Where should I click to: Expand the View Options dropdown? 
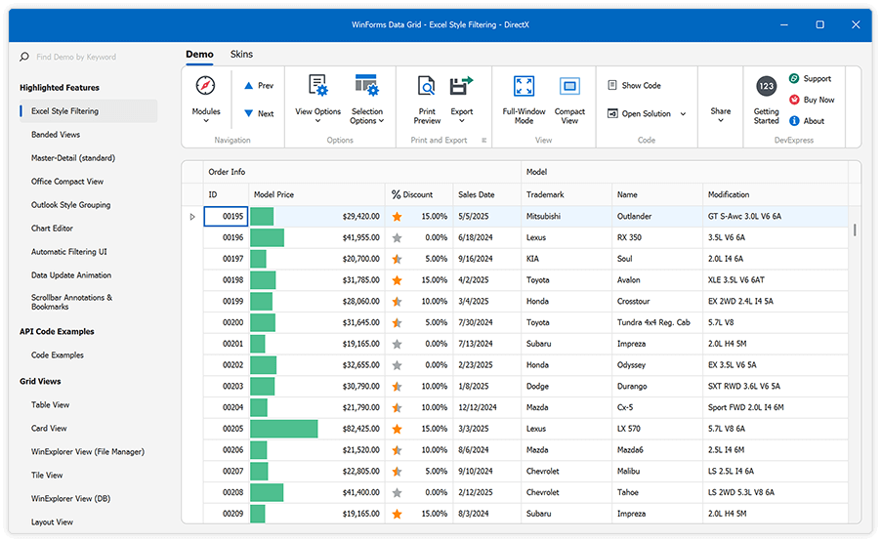(x=318, y=115)
